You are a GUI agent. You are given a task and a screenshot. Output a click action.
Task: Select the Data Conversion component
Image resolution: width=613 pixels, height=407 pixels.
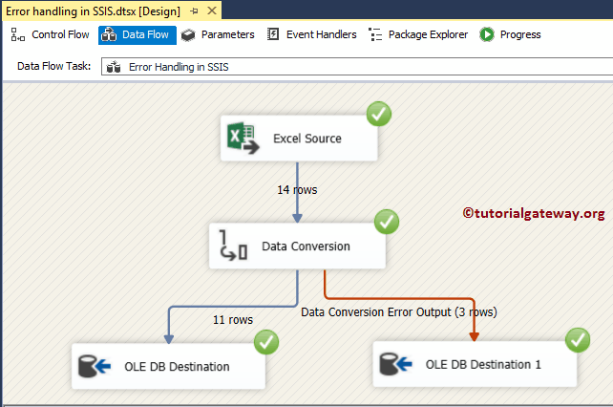coord(297,246)
